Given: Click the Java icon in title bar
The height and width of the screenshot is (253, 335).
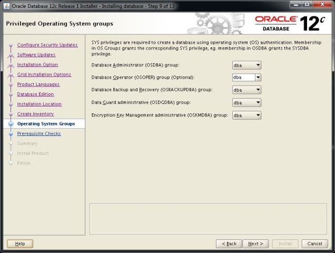Looking at the screenshot, I should click(7, 6).
